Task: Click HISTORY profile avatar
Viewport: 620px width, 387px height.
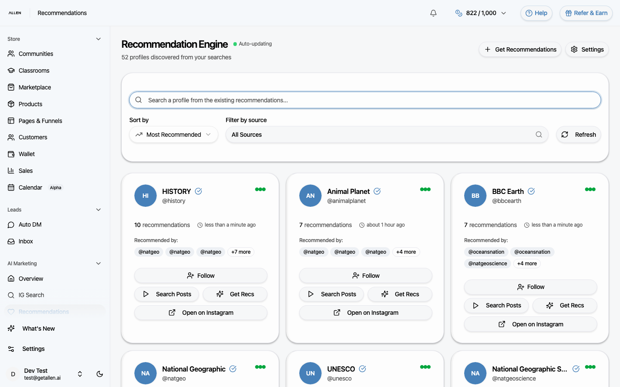Action: pyautogui.click(x=146, y=196)
